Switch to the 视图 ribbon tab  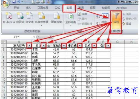click(x=93, y=8)
